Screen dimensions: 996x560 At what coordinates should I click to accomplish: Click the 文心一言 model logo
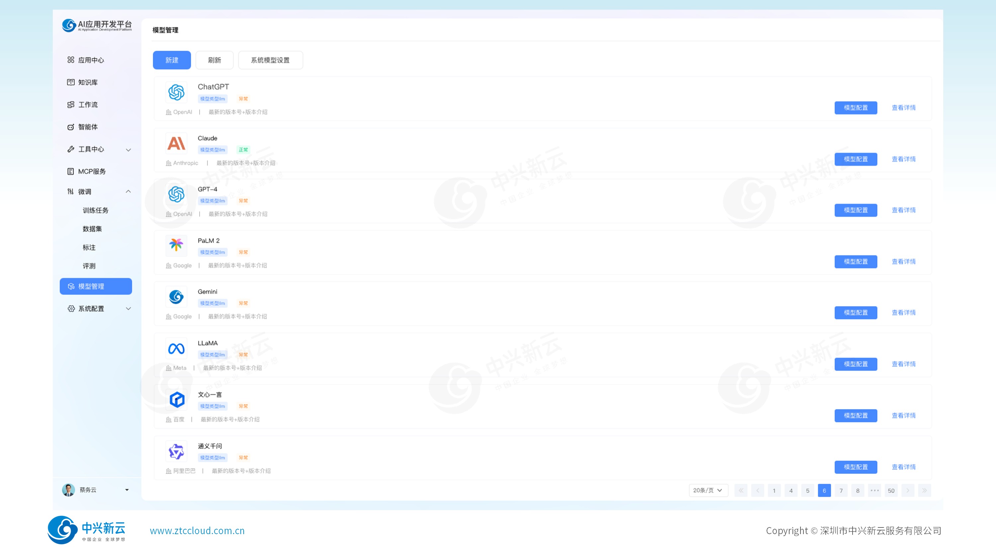pyautogui.click(x=176, y=400)
